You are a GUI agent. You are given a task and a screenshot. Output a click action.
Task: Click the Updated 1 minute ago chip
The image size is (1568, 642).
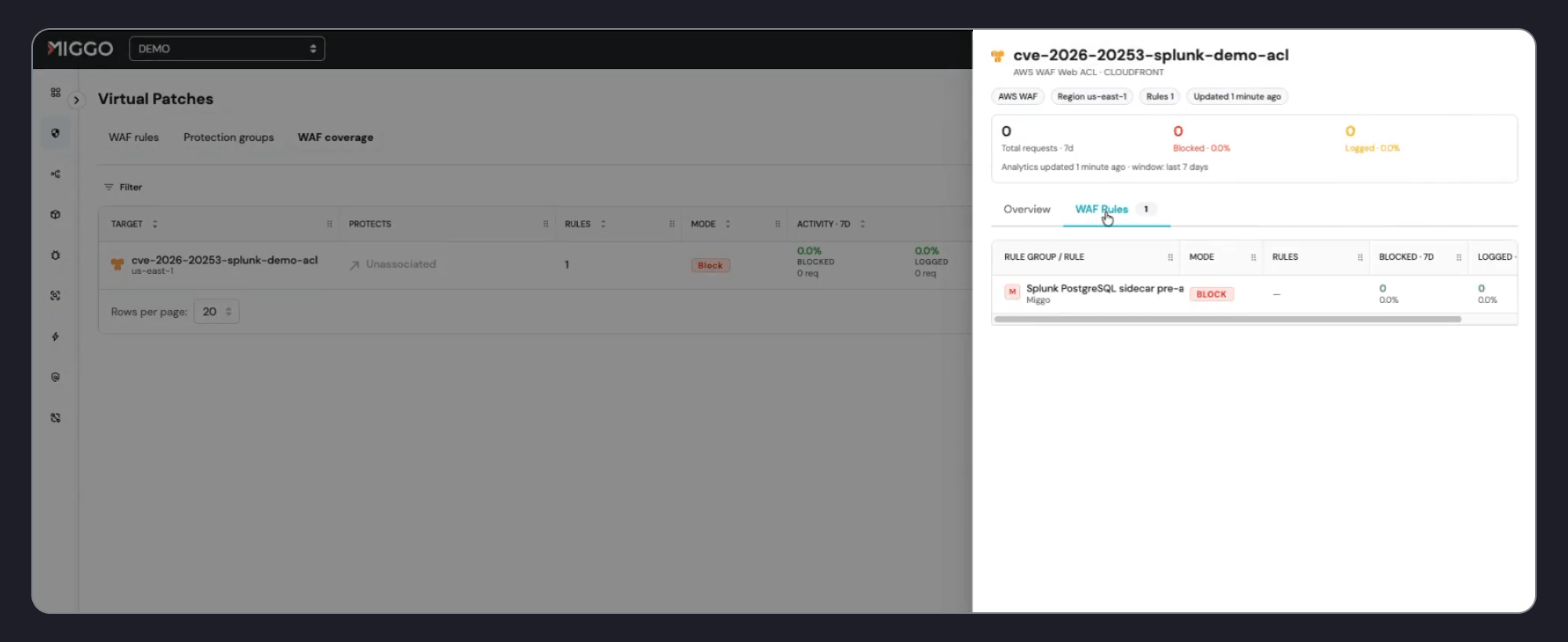tap(1237, 96)
